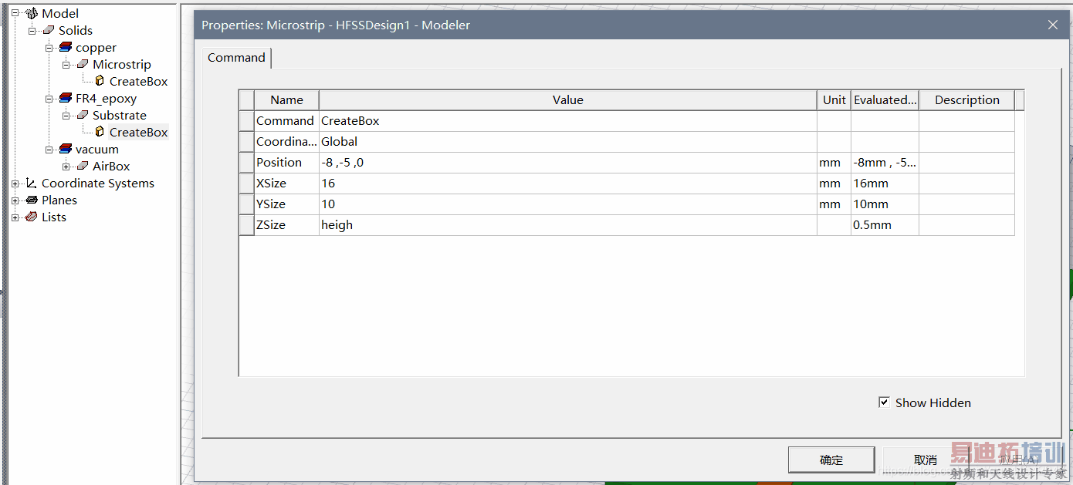Click the Substrate object icon
1073x485 pixels.
click(83, 115)
